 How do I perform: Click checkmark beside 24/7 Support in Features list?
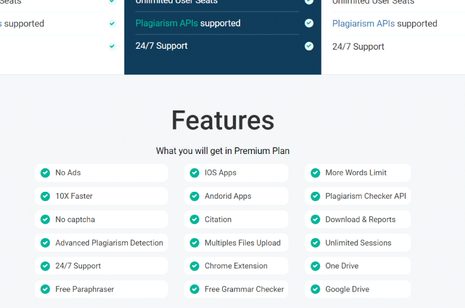point(45,266)
